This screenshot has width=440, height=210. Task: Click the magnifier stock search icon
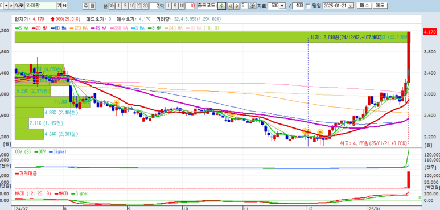coord(17,5)
